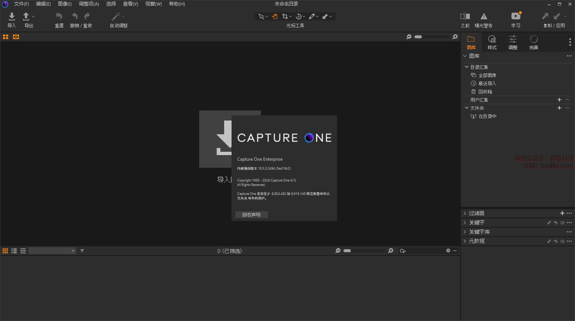575x321 pixels.
Task: Open the browser sort dropdown box
Action: [x=52, y=251]
